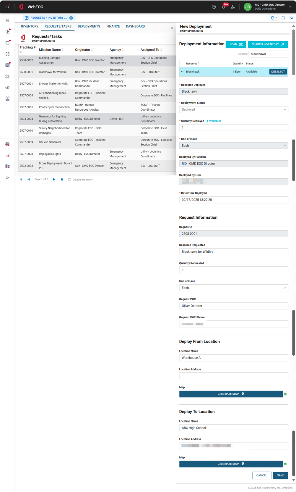The image size is (296, 492).
Task: Open notifications bell with 99+ badge
Action: click(x=224, y=7)
